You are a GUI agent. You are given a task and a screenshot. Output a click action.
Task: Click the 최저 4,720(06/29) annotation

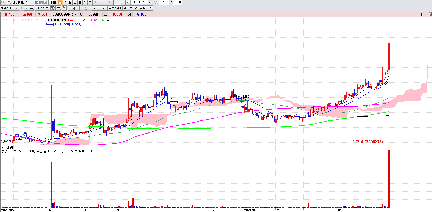66,24
